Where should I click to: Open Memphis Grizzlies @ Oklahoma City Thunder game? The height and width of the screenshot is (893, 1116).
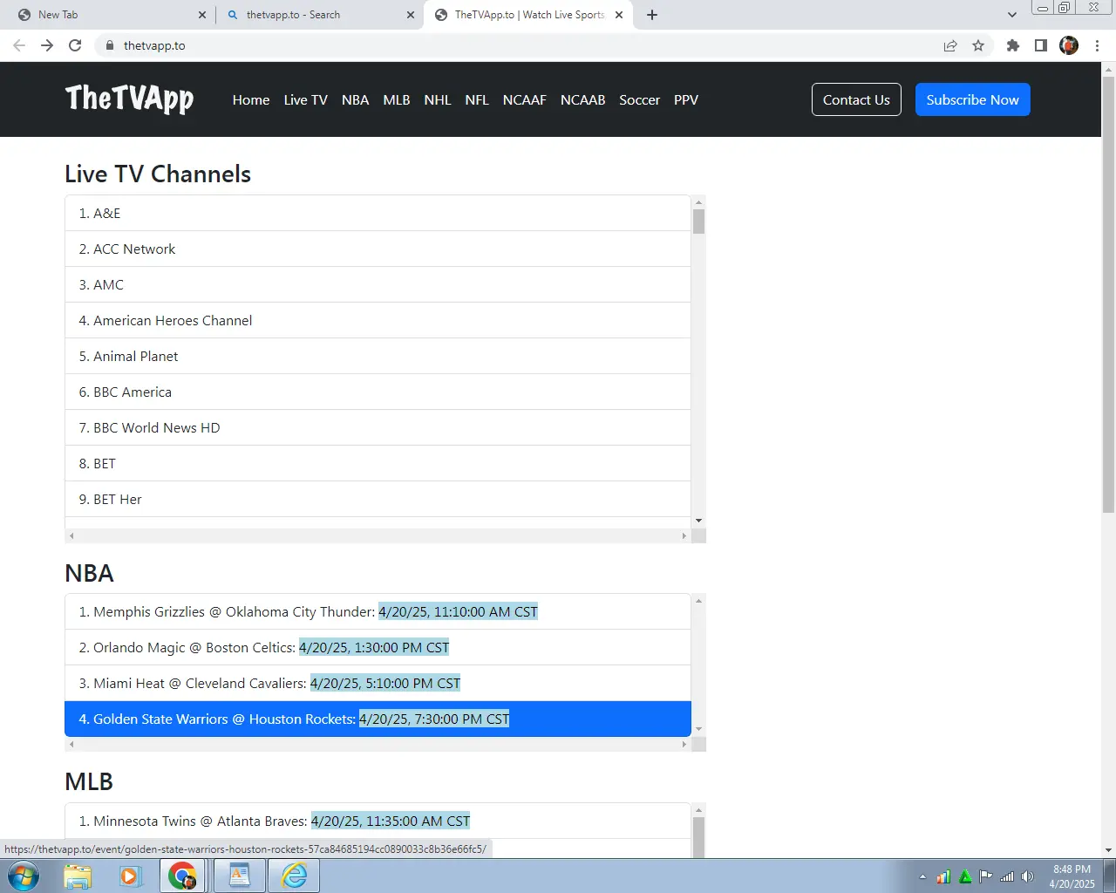point(378,611)
